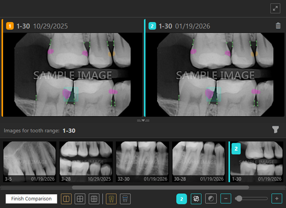This screenshot has height=208, width=286.
Task: Click Finish Comparison button
Action: pyautogui.click(x=31, y=199)
